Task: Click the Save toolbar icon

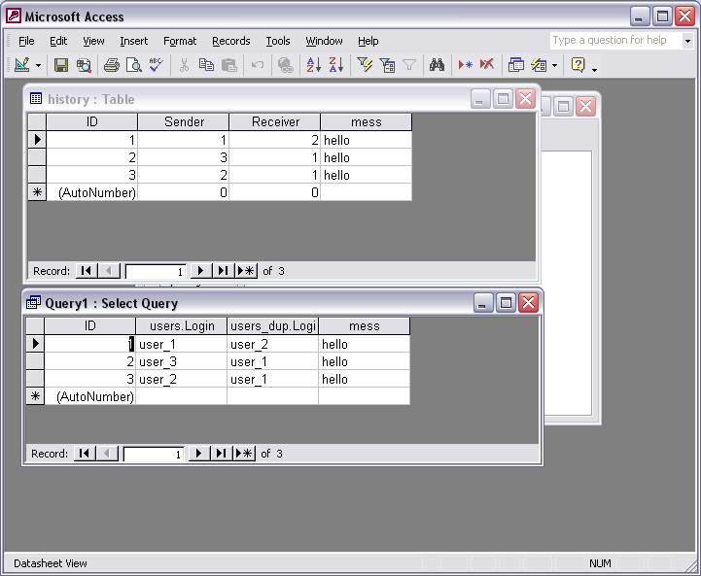Action: coord(61,65)
